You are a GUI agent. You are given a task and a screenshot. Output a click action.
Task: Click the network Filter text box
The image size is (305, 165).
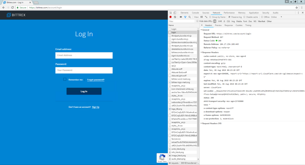tap(181, 21)
